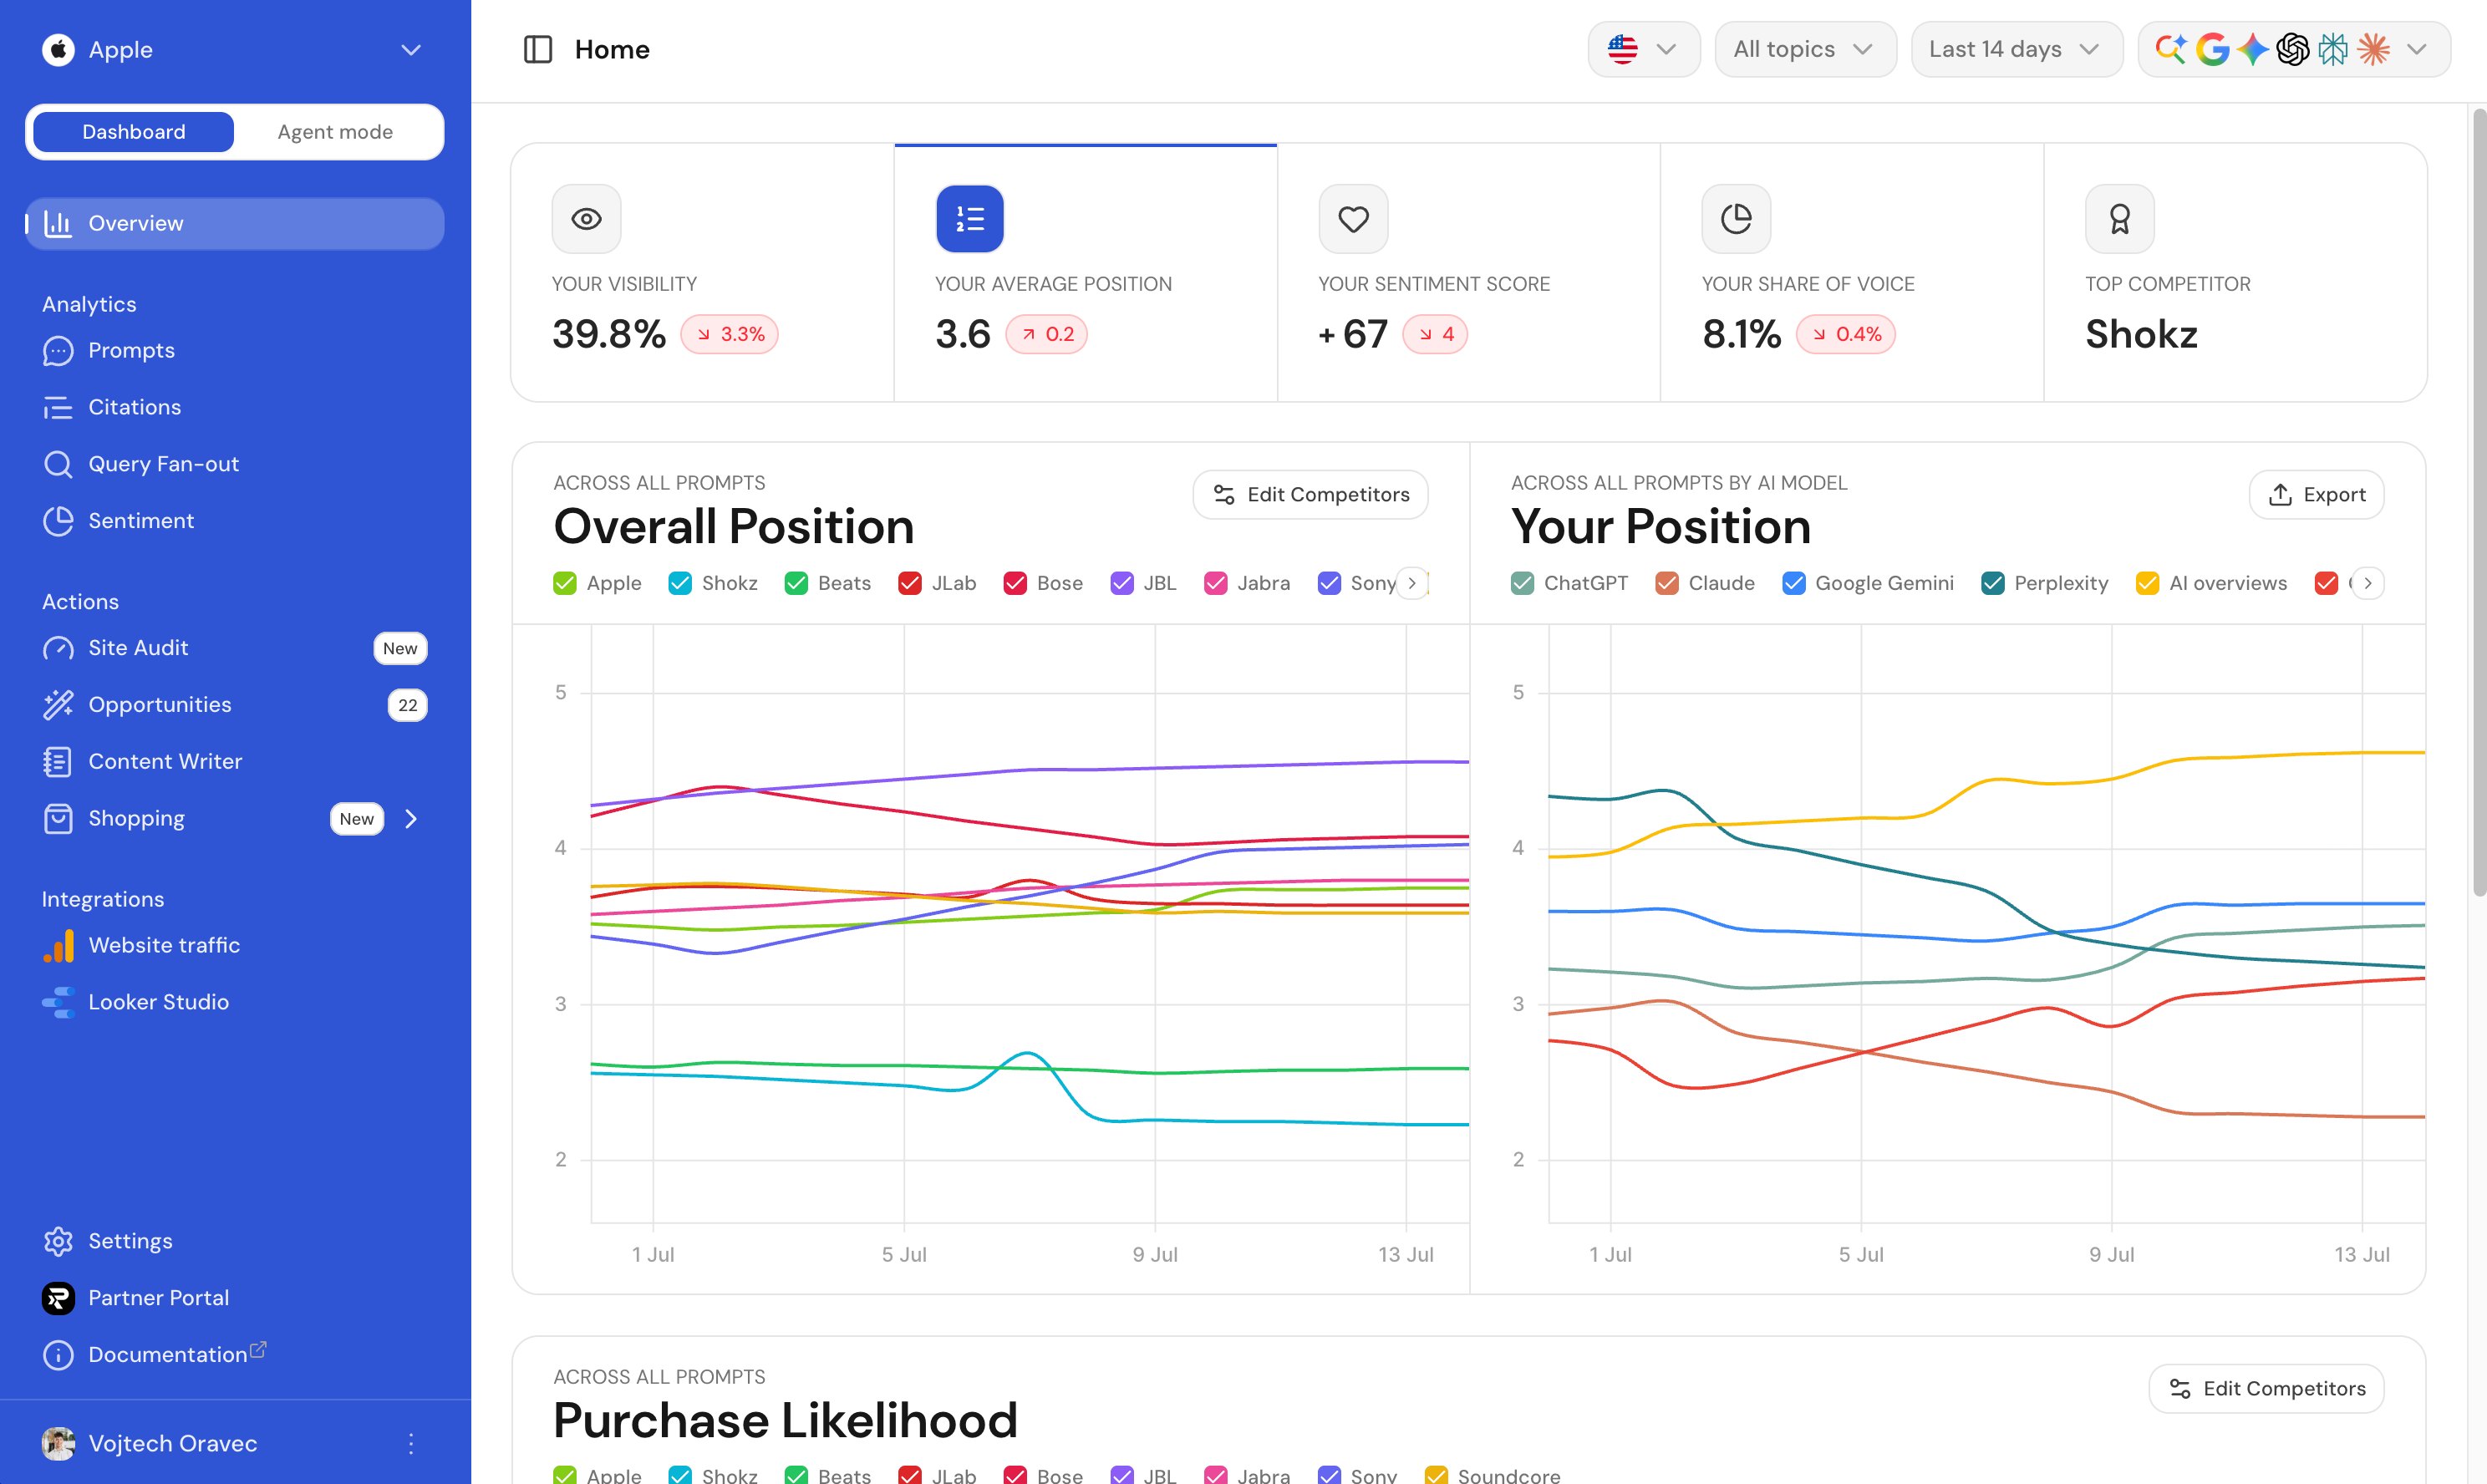Image resolution: width=2487 pixels, height=1484 pixels.
Task: Show more Your Position legend items
Action: pos(2368,583)
